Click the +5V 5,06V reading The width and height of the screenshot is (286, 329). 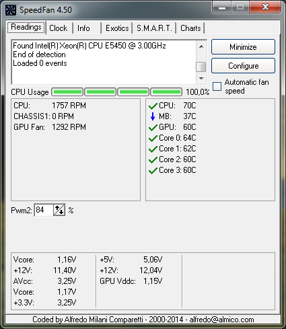click(x=131, y=260)
